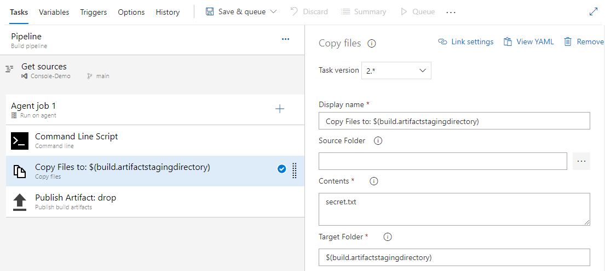Click the Contents text area

click(454, 209)
